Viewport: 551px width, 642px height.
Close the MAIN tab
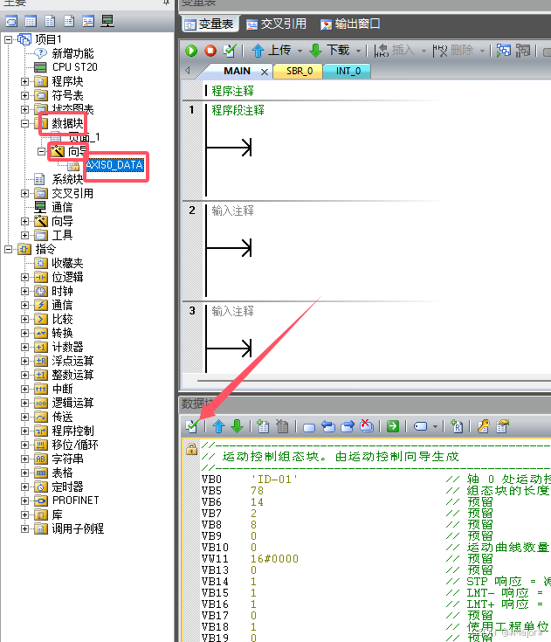coord(265,72)
